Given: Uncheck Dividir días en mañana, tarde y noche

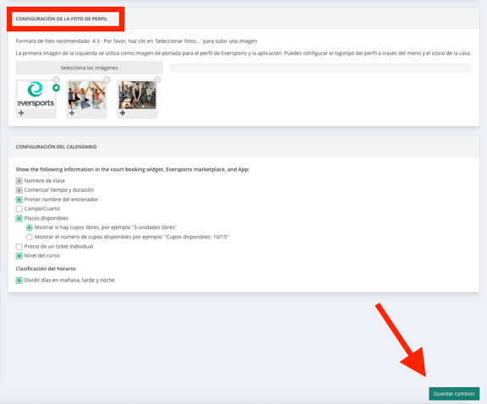Looking at the screenshot, I should click(19, 281).
